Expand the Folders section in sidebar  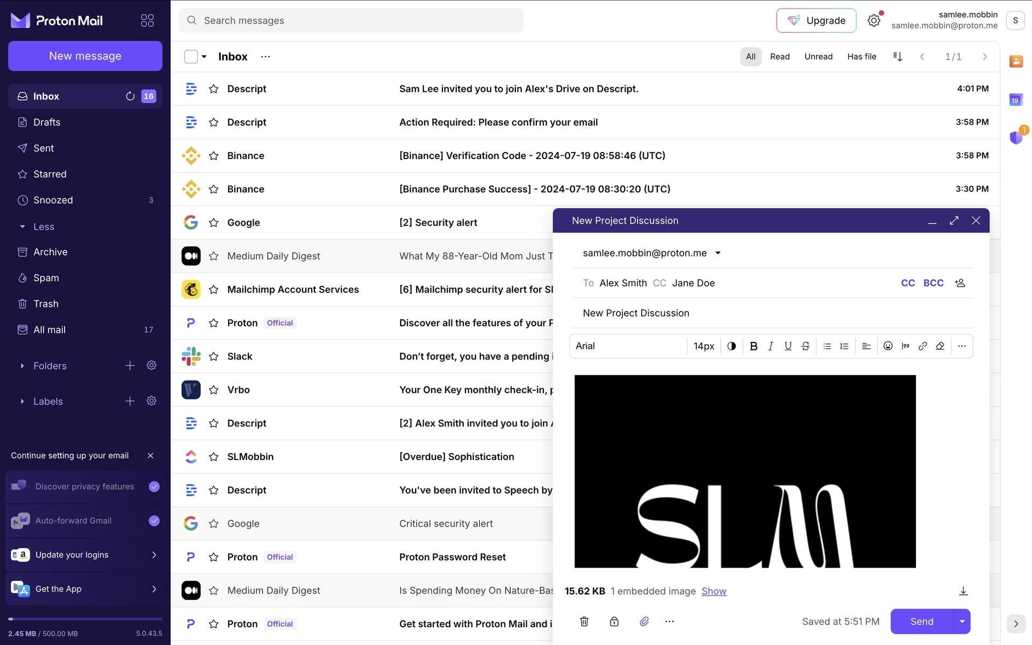pyautogui.click(x=22, y=366)
